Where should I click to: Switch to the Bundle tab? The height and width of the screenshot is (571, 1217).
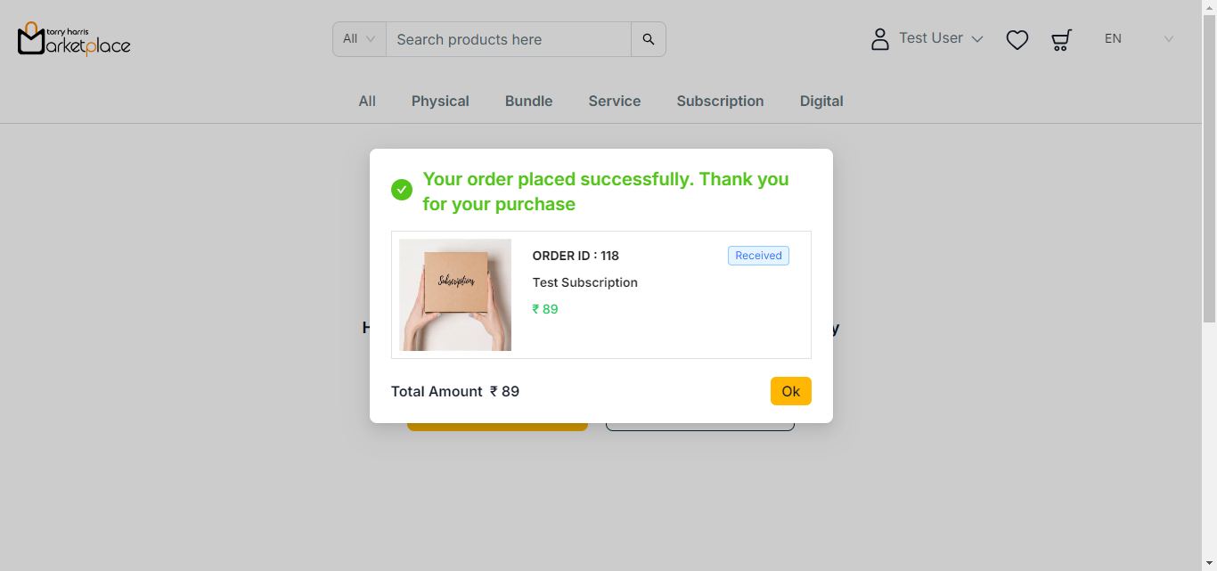click(528, 102)
